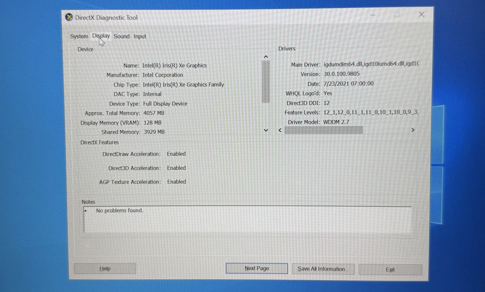Click Direct3D Acceleration Enabled value
This screenshot has height=292, width=485.
(x=177, y=168)
